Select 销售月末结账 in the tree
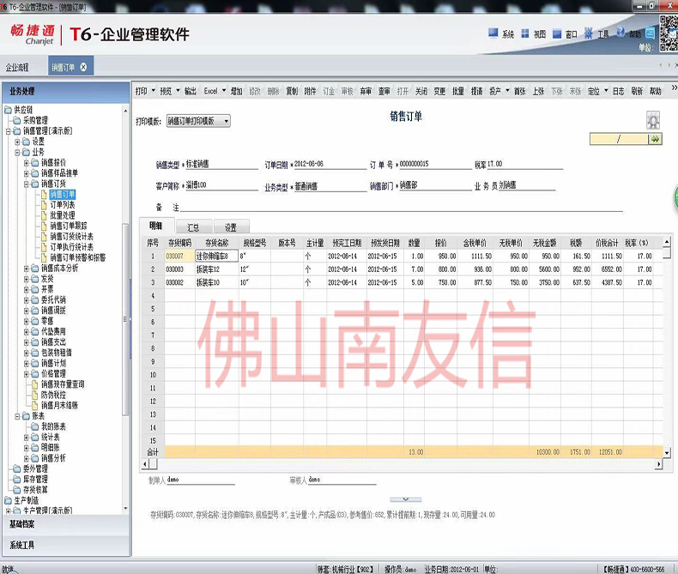Image resolution: width=678 pixels, height=574 pixels. (x=60, y=406)
